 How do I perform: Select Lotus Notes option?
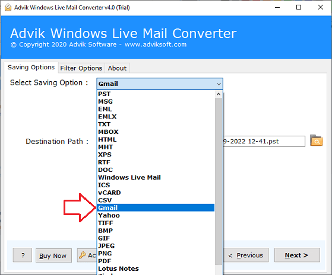156,268
